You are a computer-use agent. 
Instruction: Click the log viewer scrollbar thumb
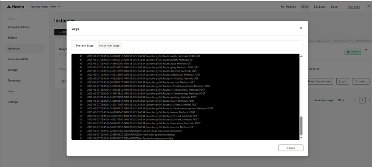point(301,125)
